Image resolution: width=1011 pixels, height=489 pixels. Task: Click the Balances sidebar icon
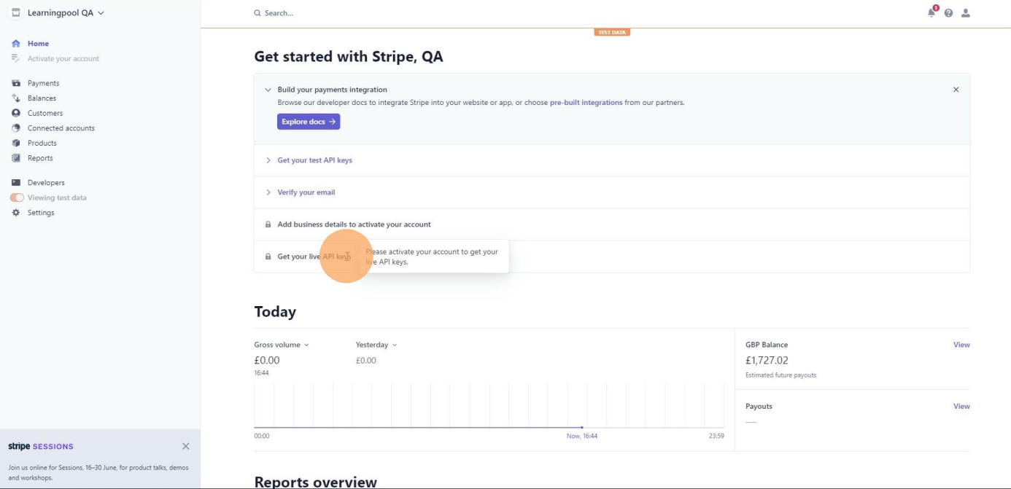(x=16, y=98)
